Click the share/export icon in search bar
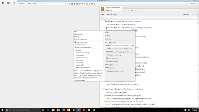The width and height of the screenshot is (199, 112). [x=193, y=14]
